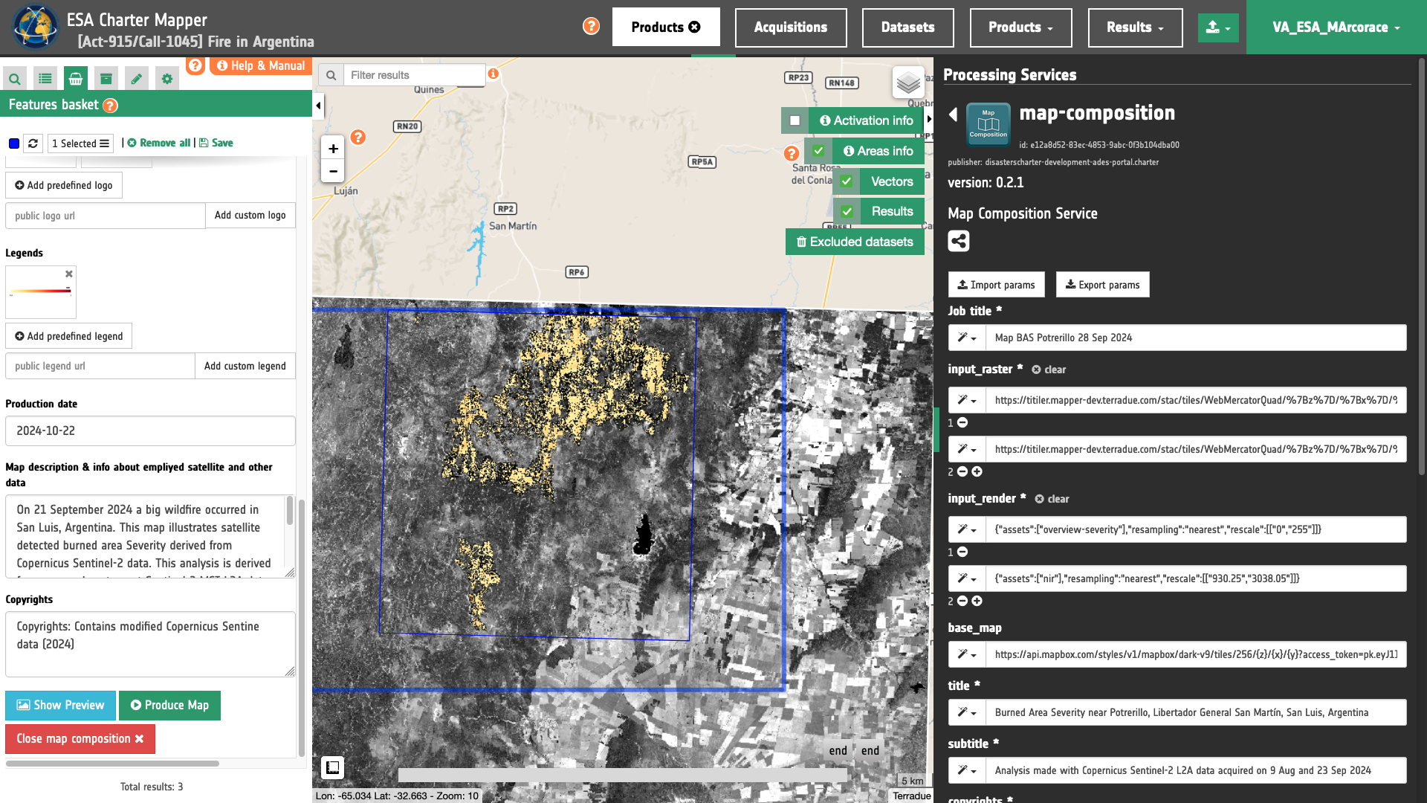Click Produce Map button
This screenshot has height=803, width=1427.
point(169,706)
